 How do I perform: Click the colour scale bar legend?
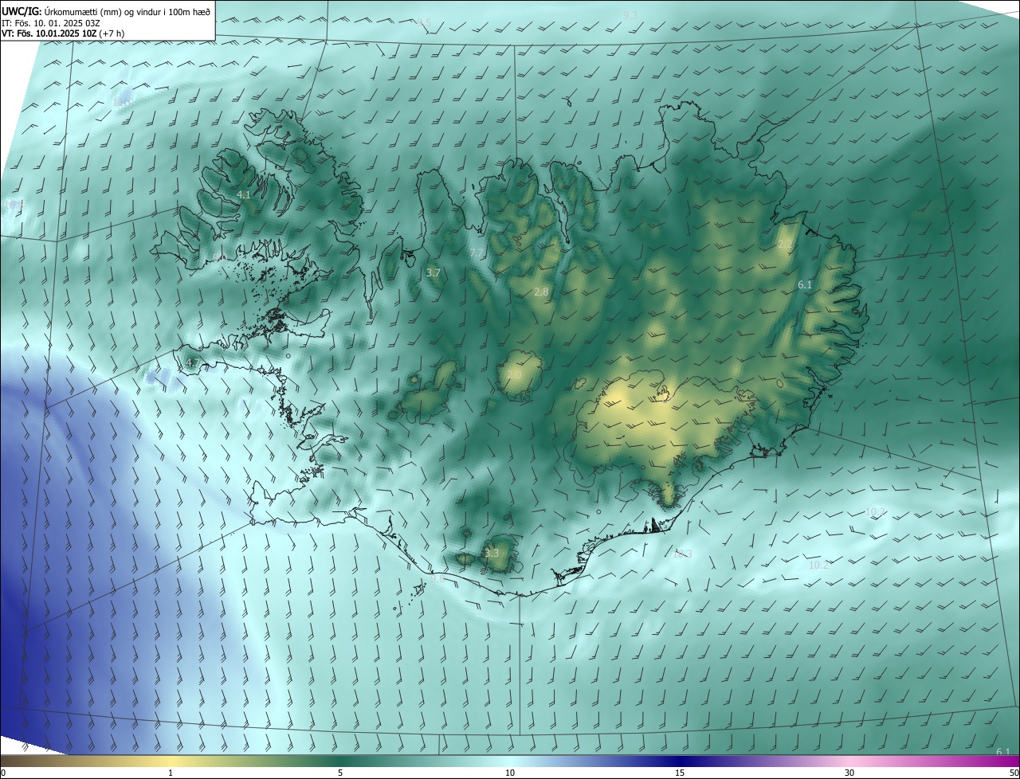click(x=510, y=761)
